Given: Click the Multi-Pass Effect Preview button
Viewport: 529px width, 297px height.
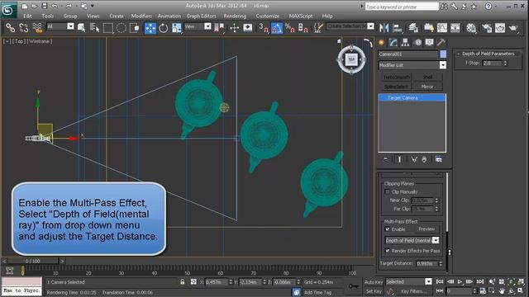Looking at the screenshot, I should click(x=427, y=229).
